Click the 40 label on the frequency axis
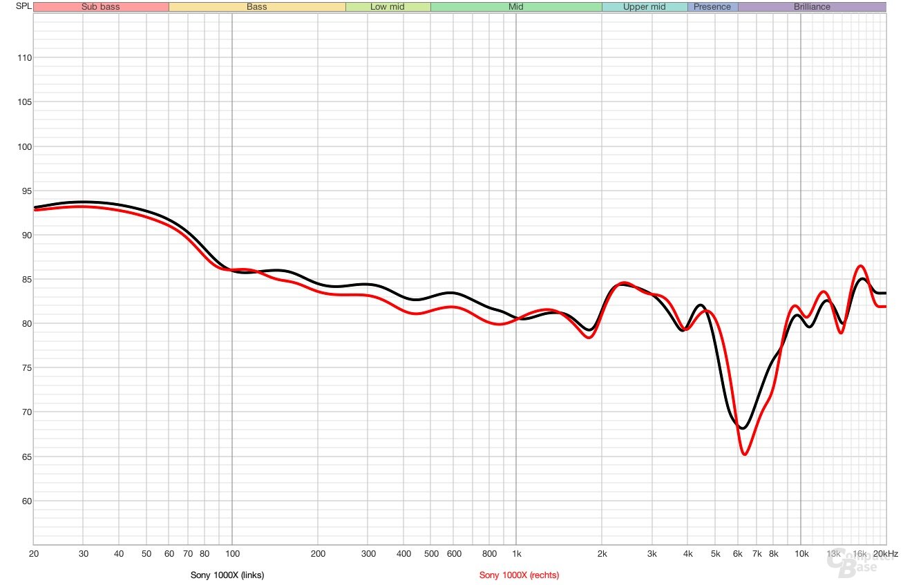The image size is (903, 585). click(119, 554)
